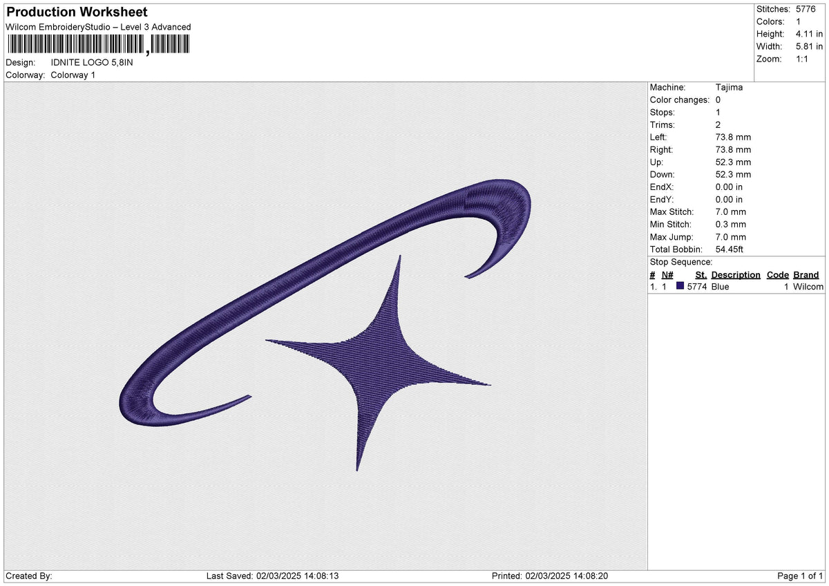Click the 'Description' column header
Image resolution: width=829 pixels, height=586 pixels.
(736, 275)
